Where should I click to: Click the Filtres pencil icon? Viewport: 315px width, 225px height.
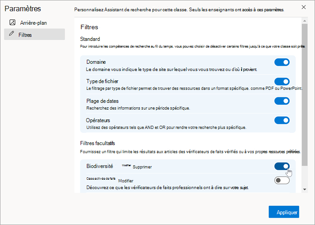[11, 33]
